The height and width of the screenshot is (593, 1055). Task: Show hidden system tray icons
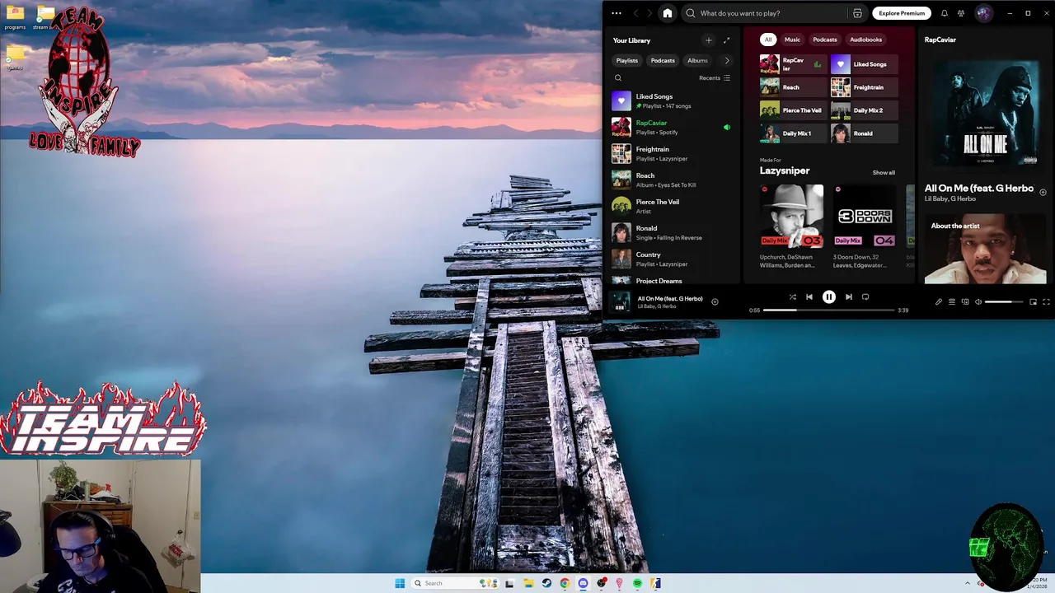tap(968, 583)
